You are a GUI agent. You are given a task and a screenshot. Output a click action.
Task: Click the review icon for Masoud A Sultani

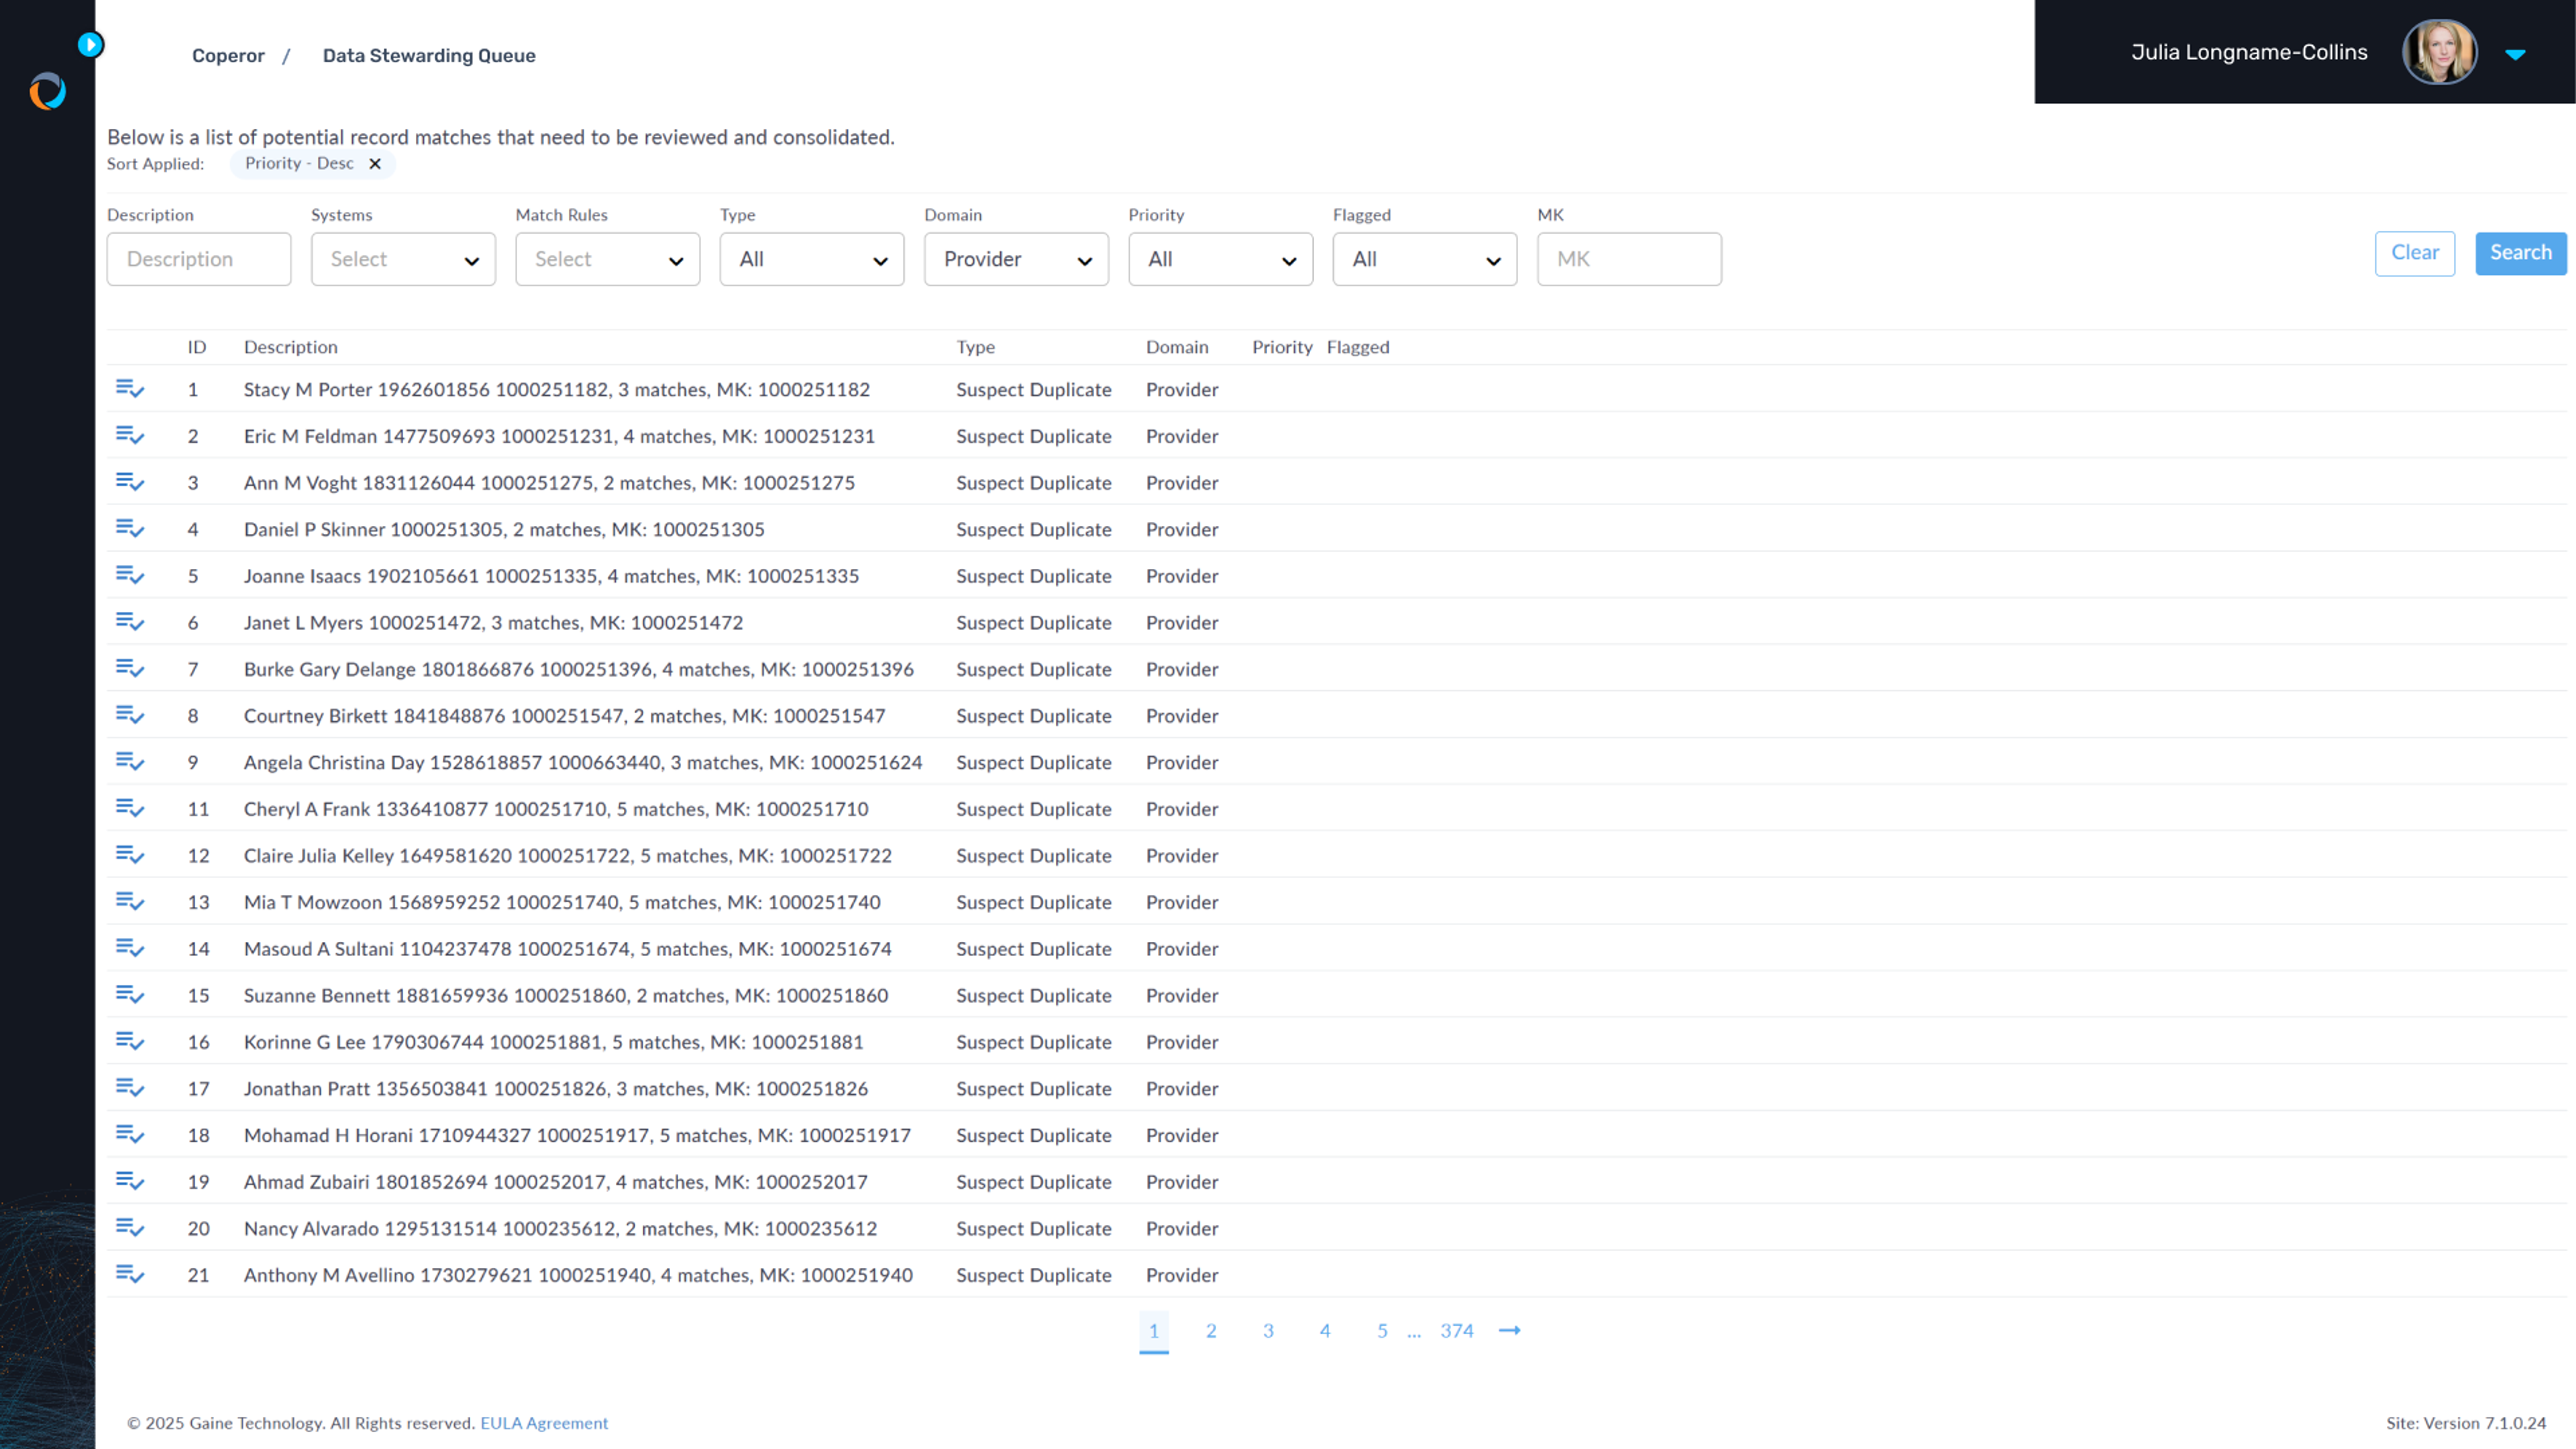tap(129, 947)
